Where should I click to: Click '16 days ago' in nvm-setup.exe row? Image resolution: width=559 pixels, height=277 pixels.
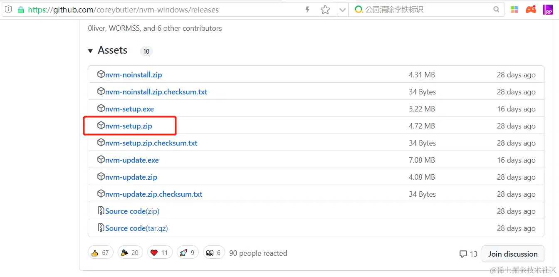click(x=516, y=109)
